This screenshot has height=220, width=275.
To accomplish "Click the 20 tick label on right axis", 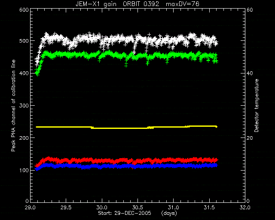I will click(x=250, y=138).
